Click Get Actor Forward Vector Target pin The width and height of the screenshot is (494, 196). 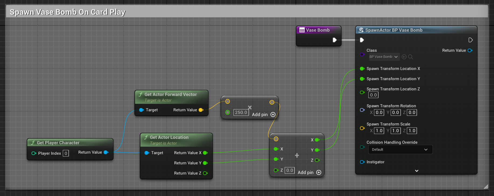[141, 110]
